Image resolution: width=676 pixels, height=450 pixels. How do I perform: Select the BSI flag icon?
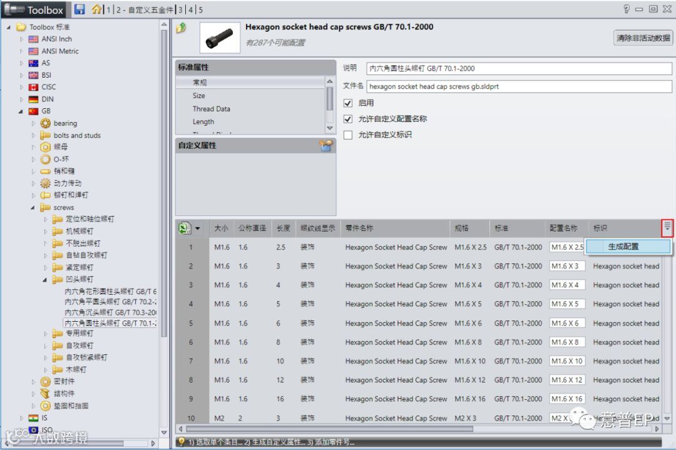tap(33, 76)
